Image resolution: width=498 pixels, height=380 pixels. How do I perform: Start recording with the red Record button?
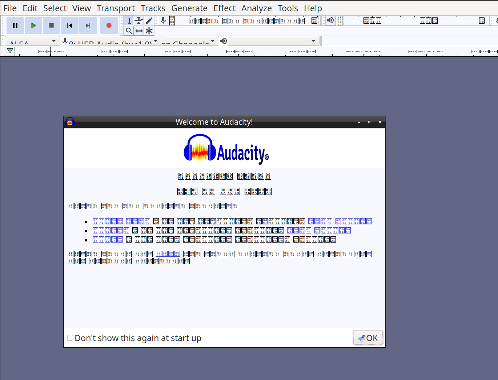tap(109, 25)
